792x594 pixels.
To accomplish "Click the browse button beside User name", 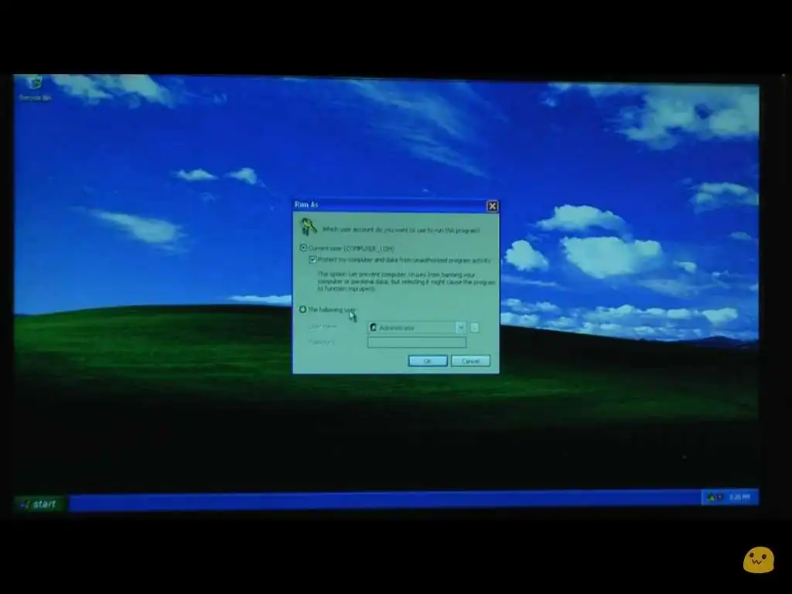I will click(x=475, y=328).
